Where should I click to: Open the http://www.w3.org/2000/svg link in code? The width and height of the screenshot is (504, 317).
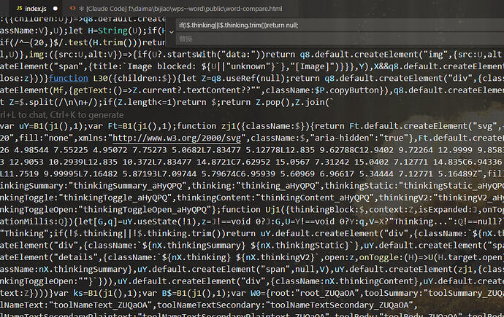[177, 138]
